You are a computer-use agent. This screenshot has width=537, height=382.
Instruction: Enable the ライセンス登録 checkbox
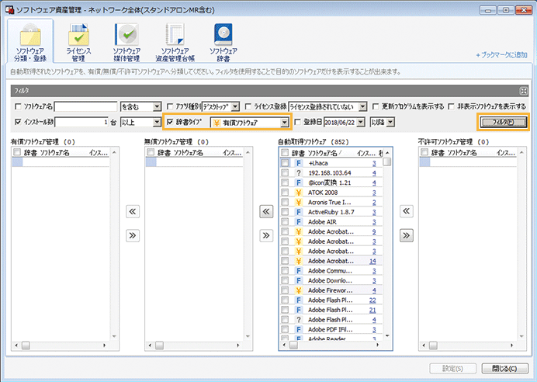click(248, 106)
